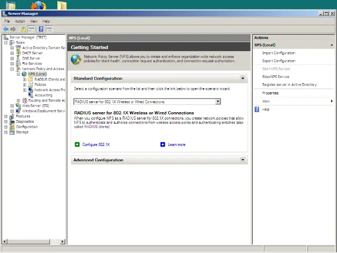Viewport: 337px width, 253px height.
Task: Select the Accounting tree node
Action: point(43,95)
